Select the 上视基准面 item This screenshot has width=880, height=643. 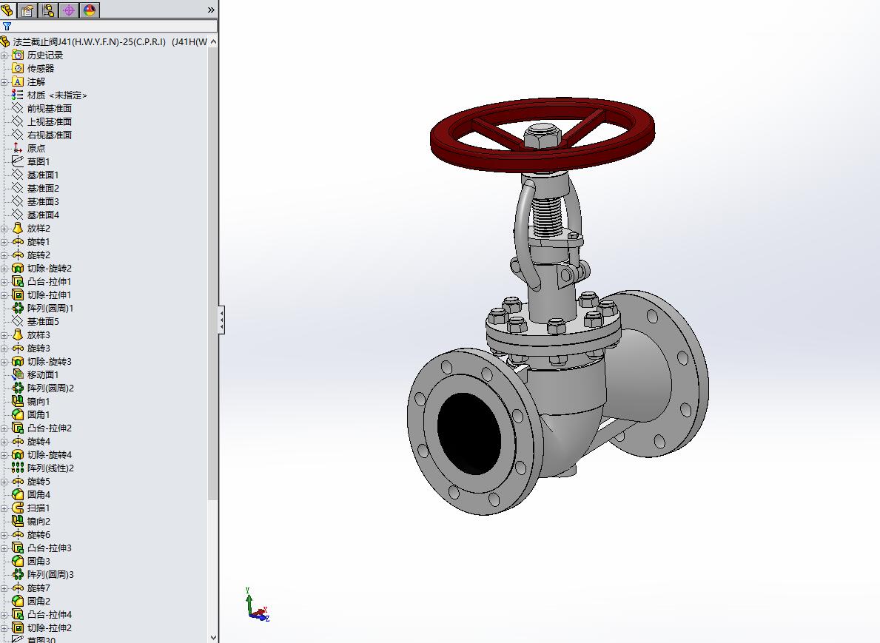(50, 122)
